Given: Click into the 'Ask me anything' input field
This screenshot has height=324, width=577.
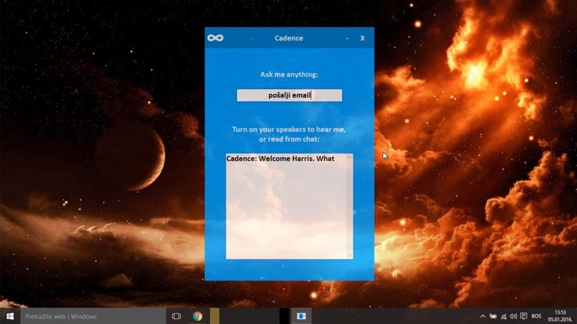Looking at the screenshot, I should 289,95.
